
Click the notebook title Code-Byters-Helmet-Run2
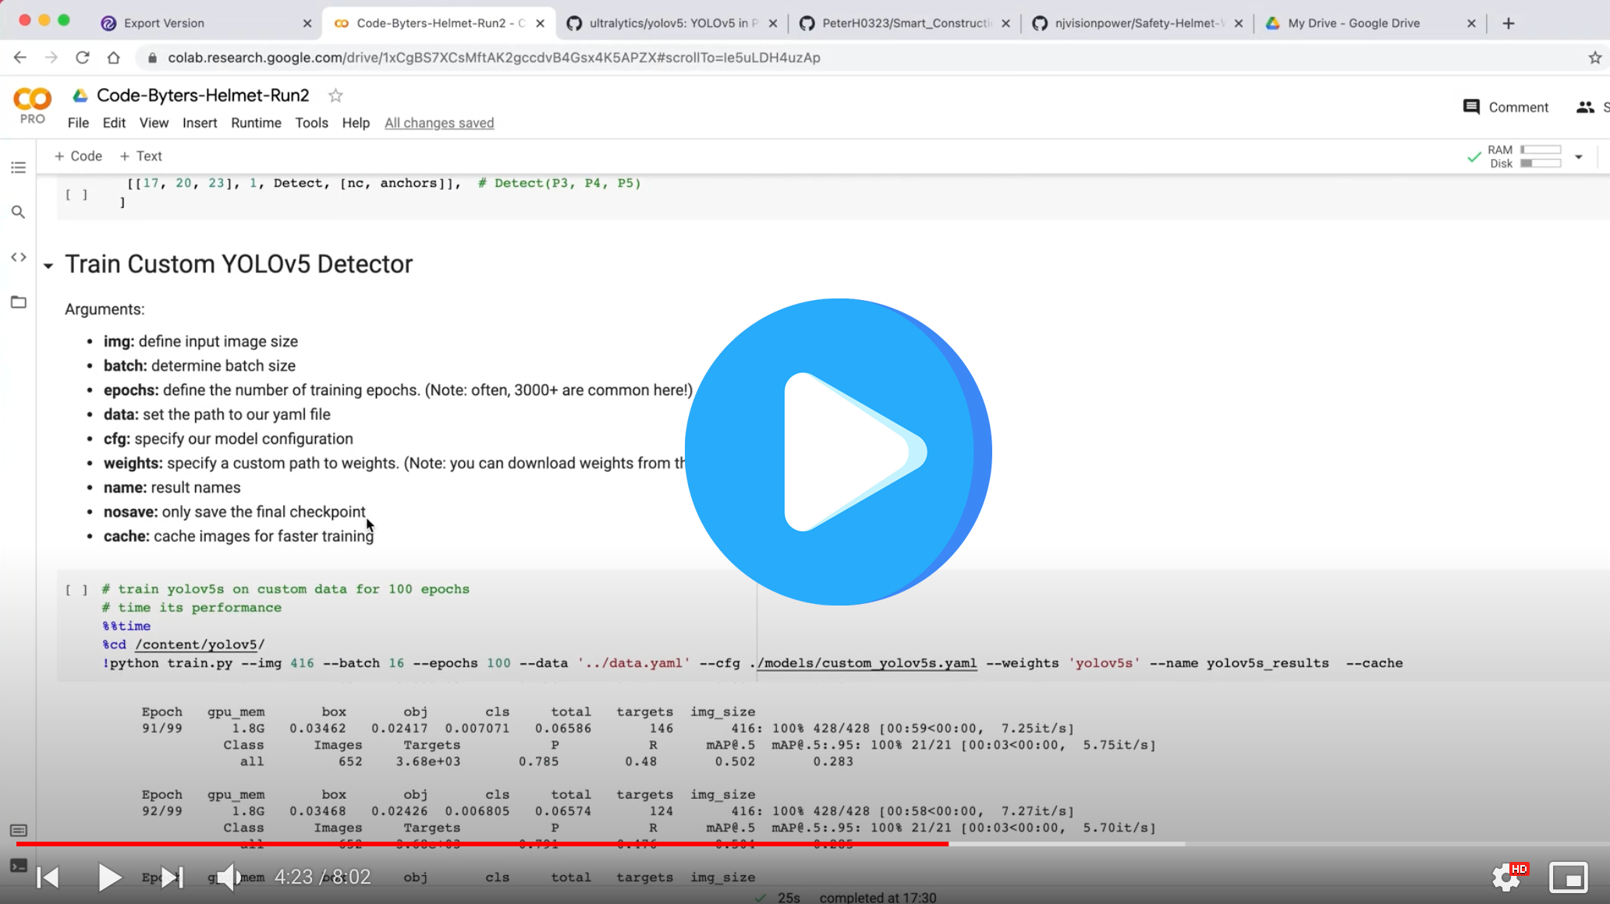tap(203, 95)
